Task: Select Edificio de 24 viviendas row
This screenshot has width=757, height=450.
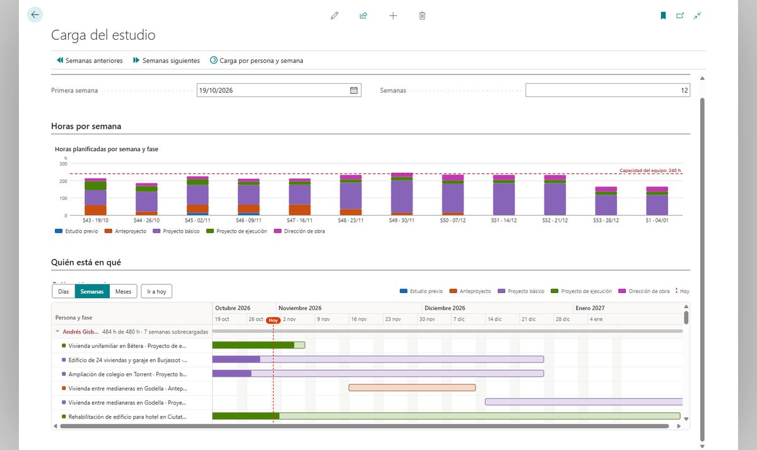Action: [x=132, y=360]
